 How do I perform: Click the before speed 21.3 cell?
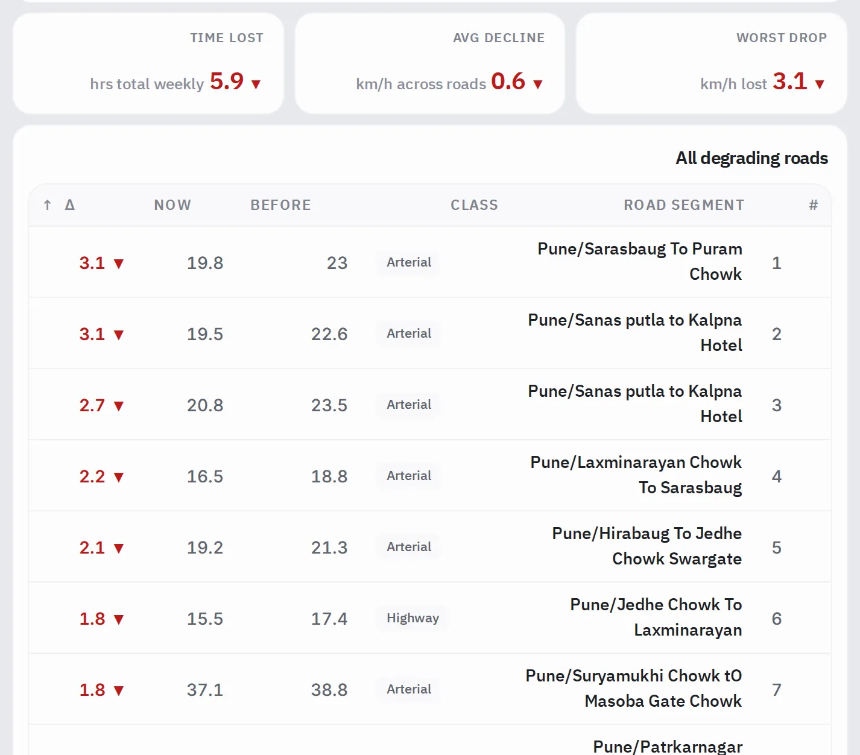pos(329,548)
